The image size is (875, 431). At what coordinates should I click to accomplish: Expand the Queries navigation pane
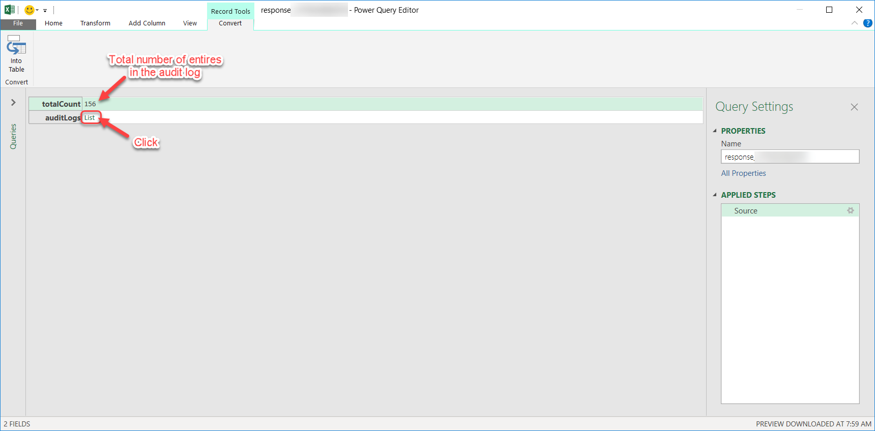(x=13, y=103)
